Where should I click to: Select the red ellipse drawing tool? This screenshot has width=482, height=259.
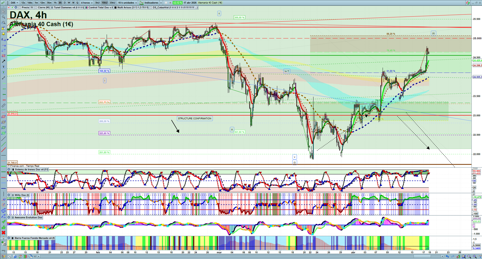pyautogui.click(x=3, y=117)
